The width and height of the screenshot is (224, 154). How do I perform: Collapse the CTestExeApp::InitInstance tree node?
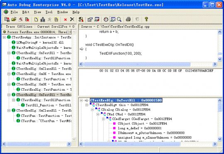4,37
